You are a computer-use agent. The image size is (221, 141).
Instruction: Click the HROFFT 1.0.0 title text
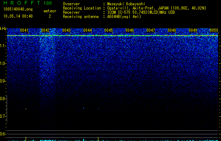point(28,3)
